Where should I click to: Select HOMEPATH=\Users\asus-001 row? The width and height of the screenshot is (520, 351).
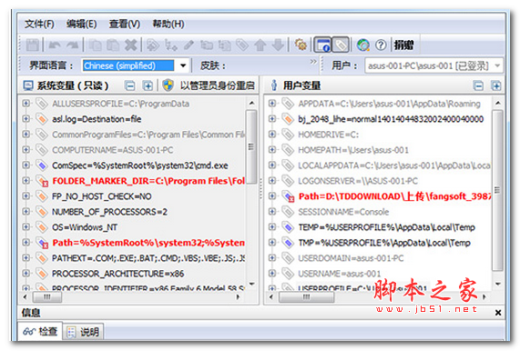tap(353, 150)
